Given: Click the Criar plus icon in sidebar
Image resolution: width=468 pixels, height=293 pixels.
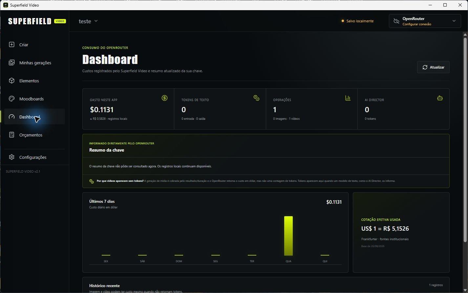Looking at the screenshot, I should (11, 44).
